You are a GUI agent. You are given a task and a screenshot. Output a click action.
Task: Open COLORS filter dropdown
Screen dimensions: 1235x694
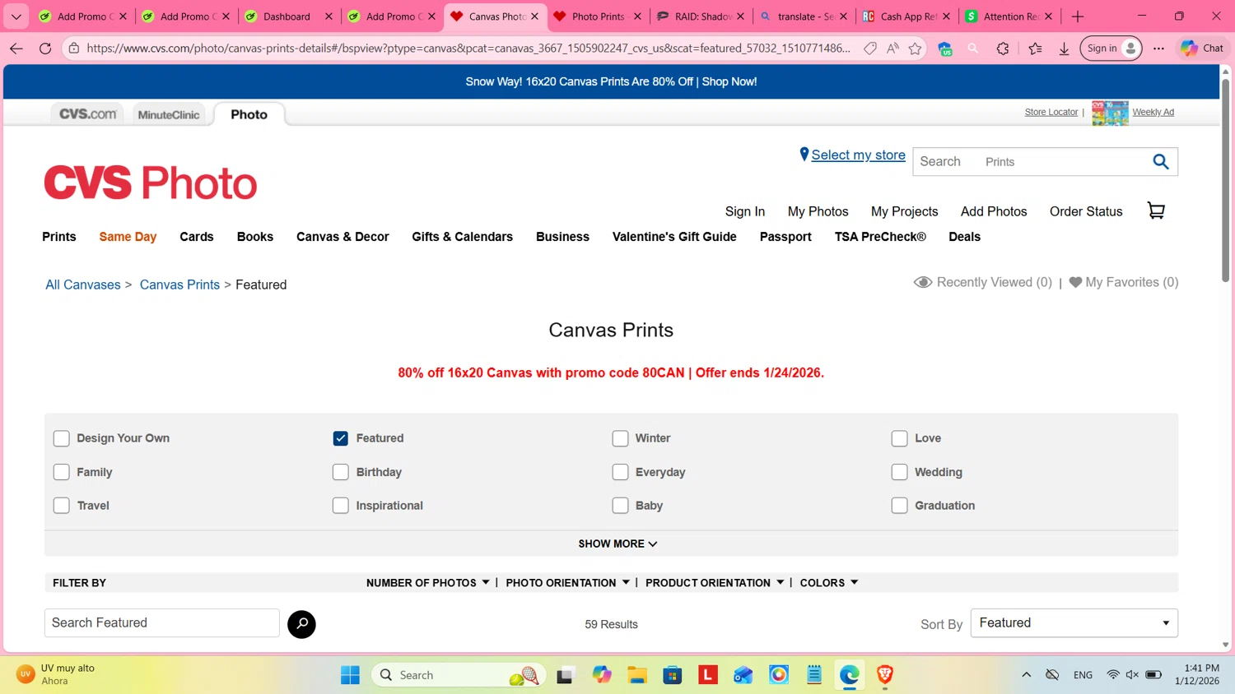(829, 582)
